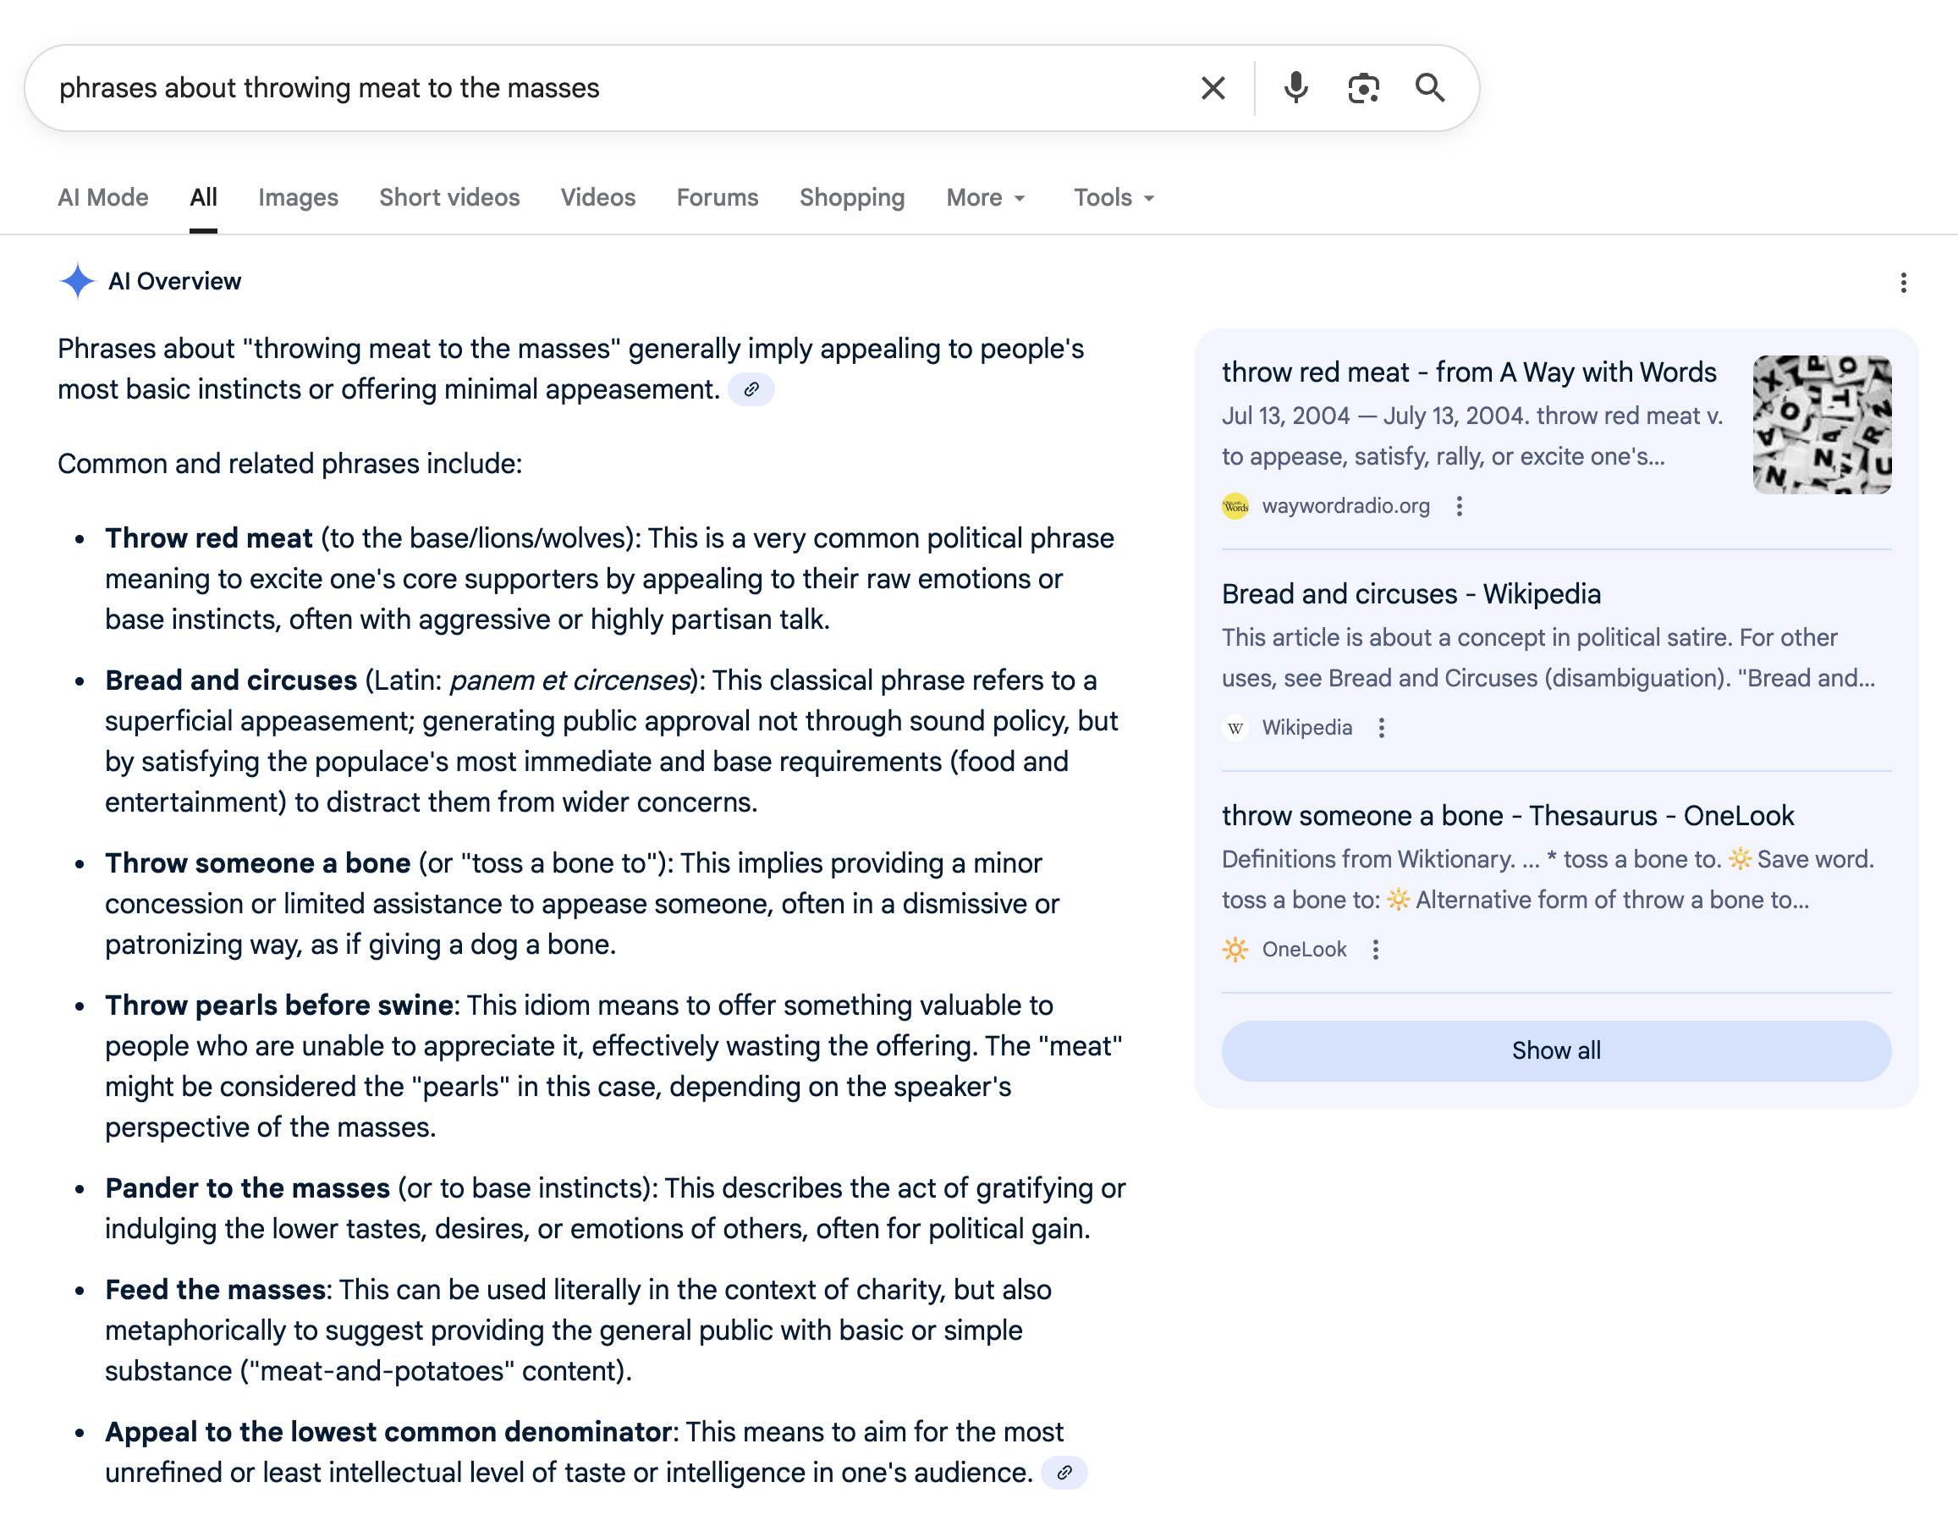
Task: Click source link icon after first paragraph
Action: 751,389
